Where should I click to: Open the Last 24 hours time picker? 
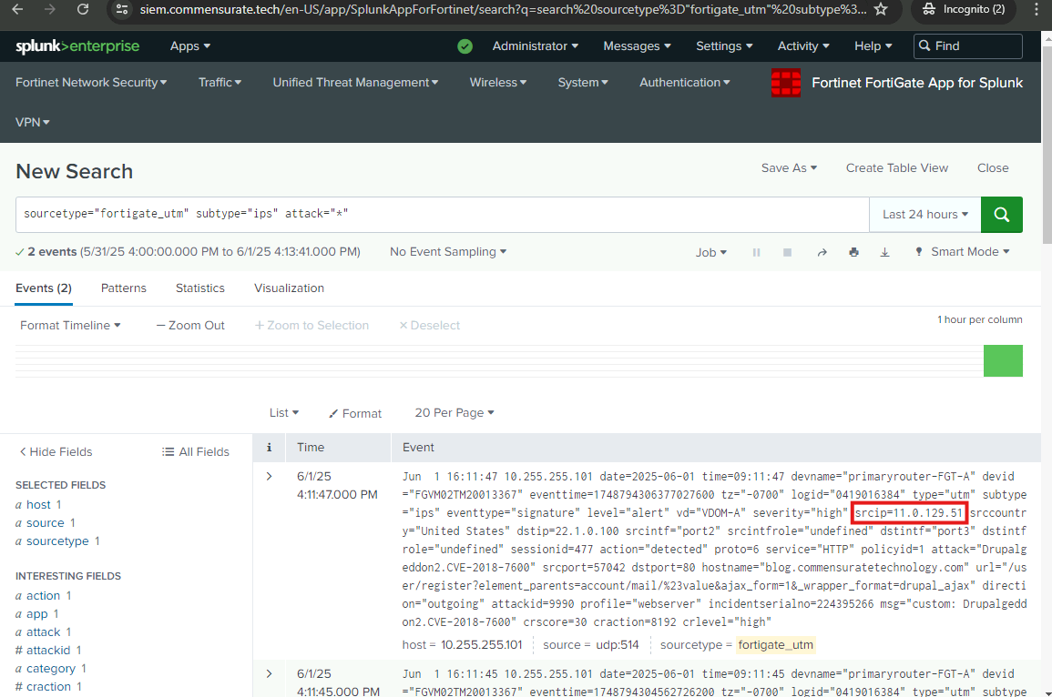[924, 215]
